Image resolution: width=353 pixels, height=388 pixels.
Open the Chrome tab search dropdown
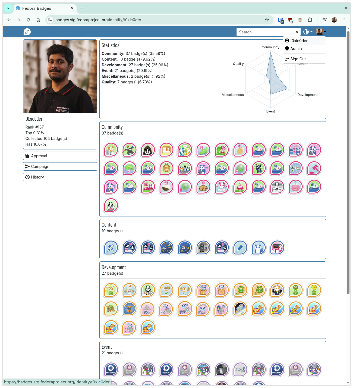pos(8,8)
